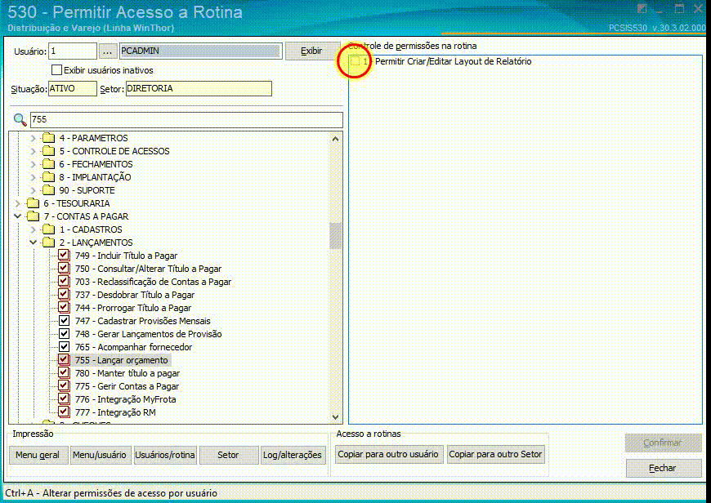Click the Situação field showing ATIVO
711x503 pixels.
coord(72,88)
